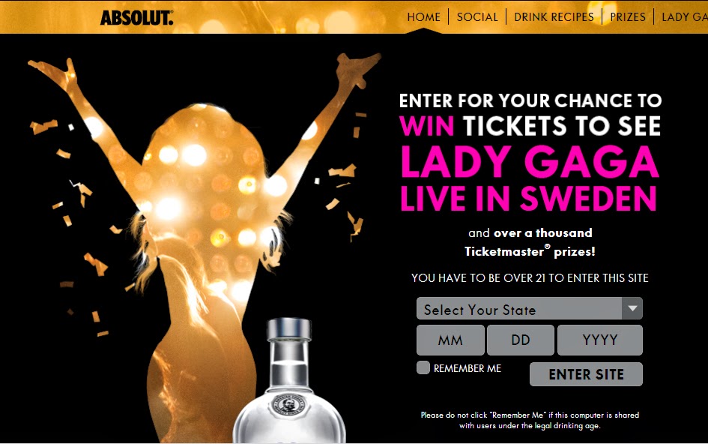Open the partially visible LADY GAGA tab
This screenshot has height=444, width=708.
tap(685, 17)
